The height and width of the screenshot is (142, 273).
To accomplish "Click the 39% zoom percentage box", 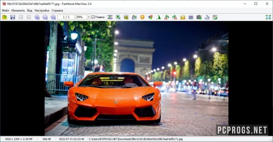I will click(x=81, y=17).
